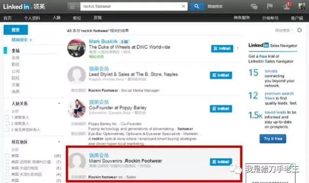Screen dimensions: 309x183
Task: Collapse the 所在地区 location section
Action: [x=59, y=142]
